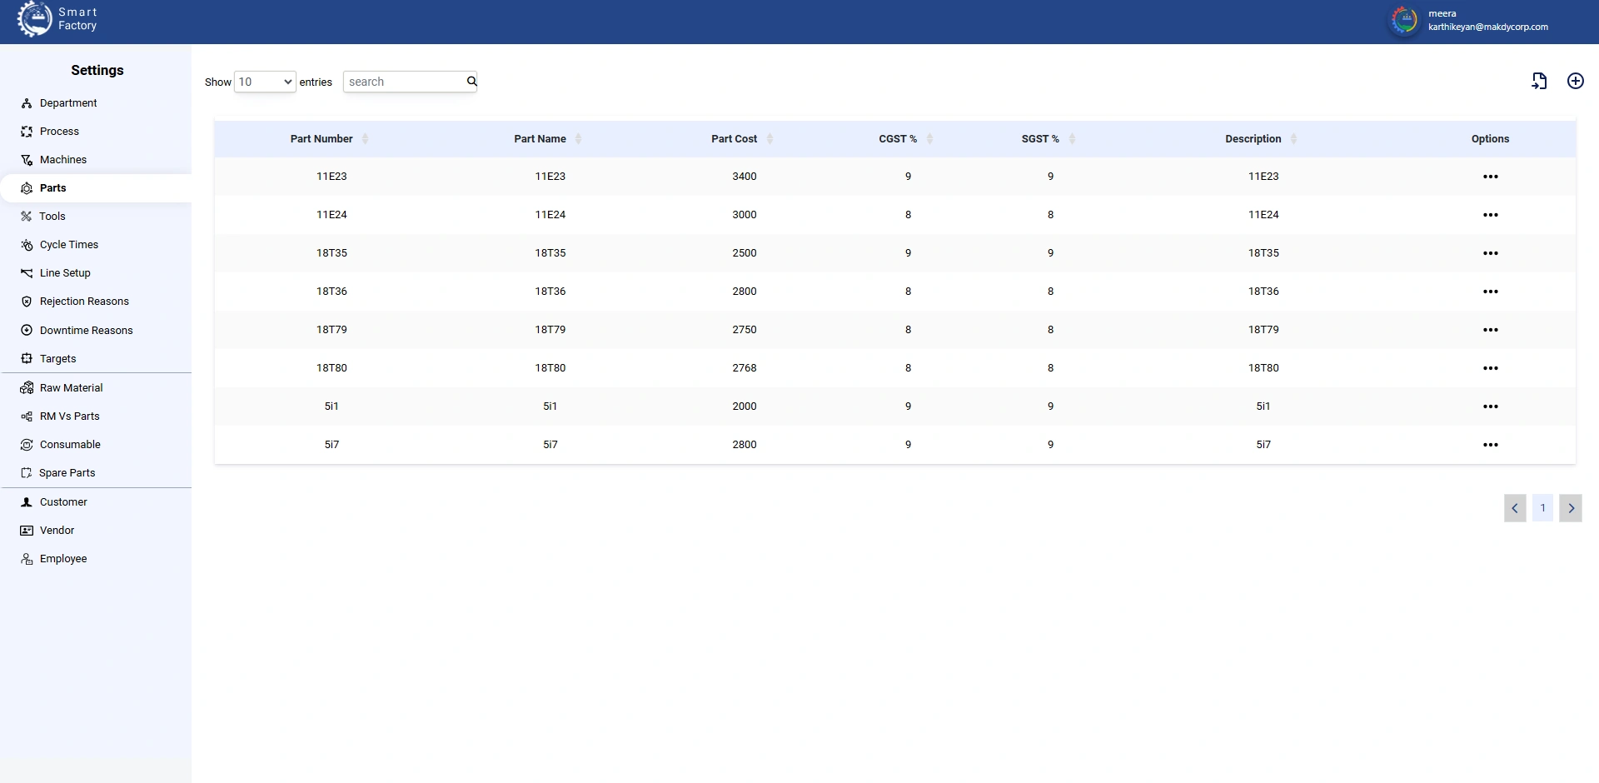
Task: Go to Department settings
Action: click(68, 103)
